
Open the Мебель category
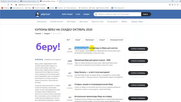pyautogui.click(x=124, y=22)
